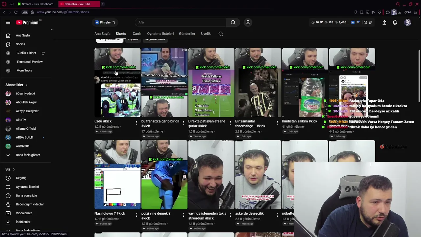The height and width of the screenshot is (237, 421).
Task: Select the Shorts channel tab
Action: pos(121,34)
